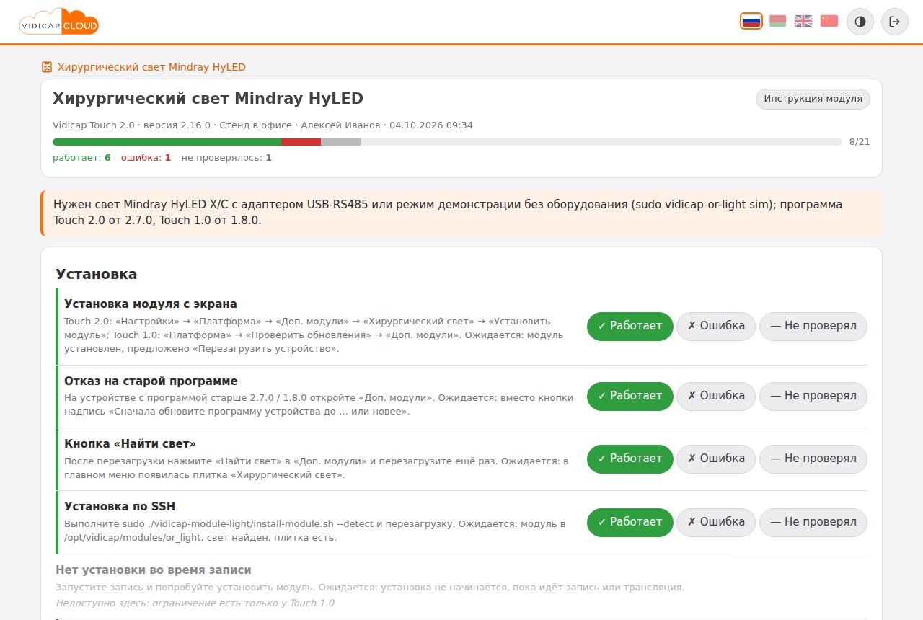Mark «Установка модуля с экрана» as Работает

pyautogui.click(x=630, y=326)
